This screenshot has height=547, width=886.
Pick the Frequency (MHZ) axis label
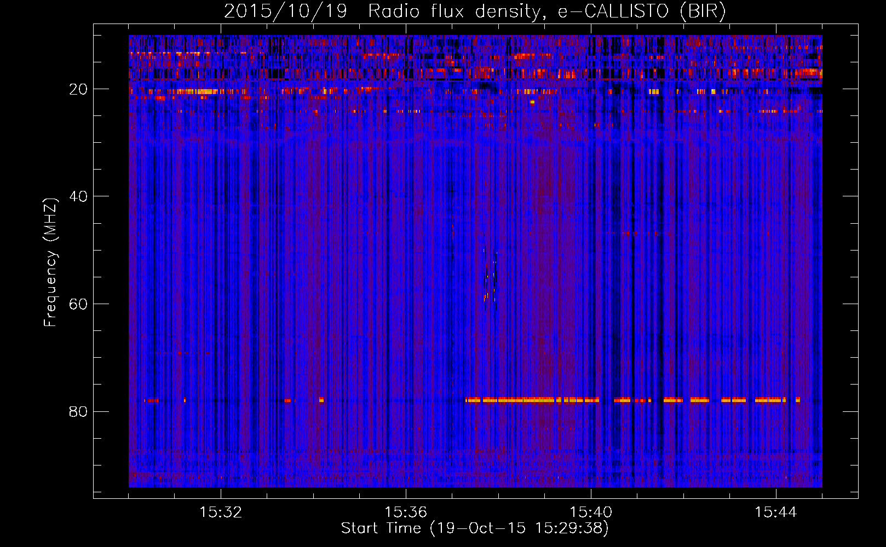50,263
